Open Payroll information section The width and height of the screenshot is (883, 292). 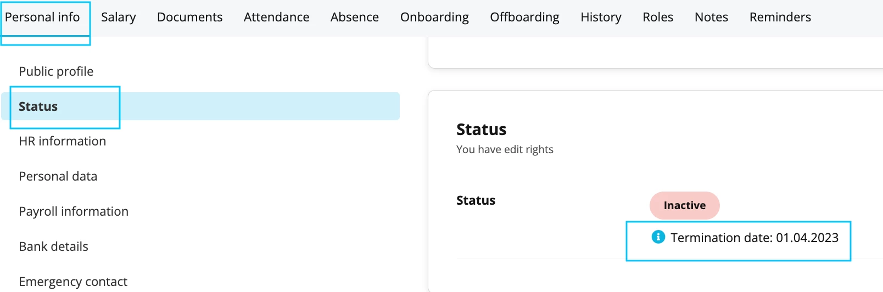(74, 211)
